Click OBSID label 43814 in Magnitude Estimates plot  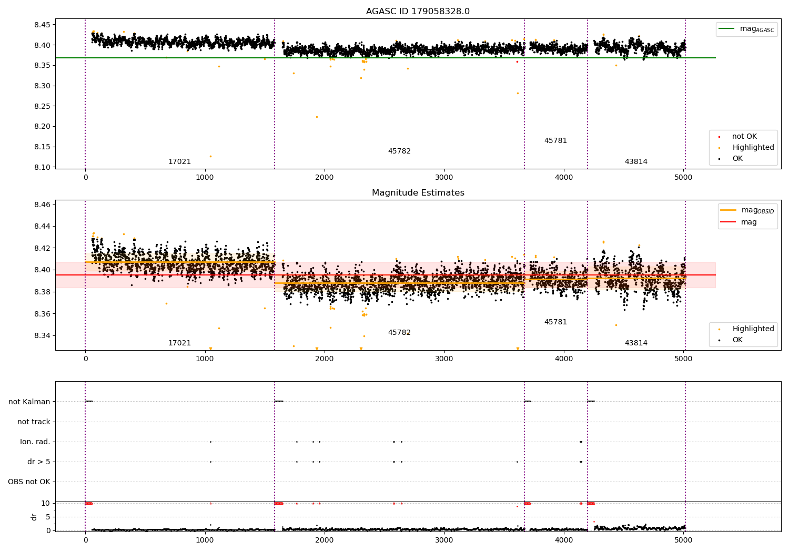(636, 343)
